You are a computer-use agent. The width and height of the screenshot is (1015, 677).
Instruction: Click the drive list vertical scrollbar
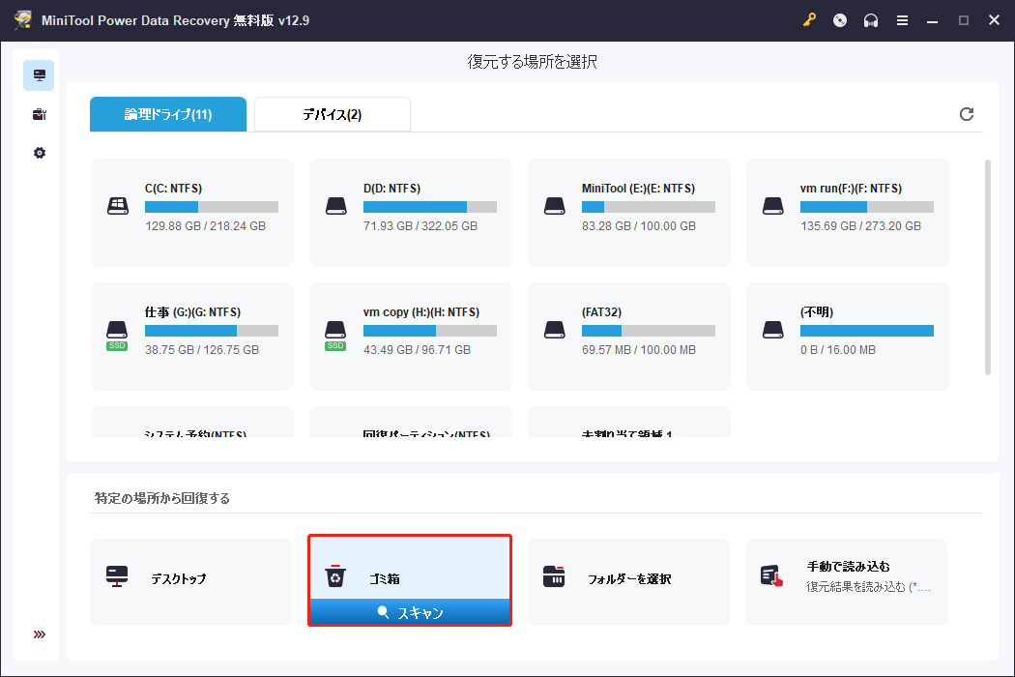[987, 267]
